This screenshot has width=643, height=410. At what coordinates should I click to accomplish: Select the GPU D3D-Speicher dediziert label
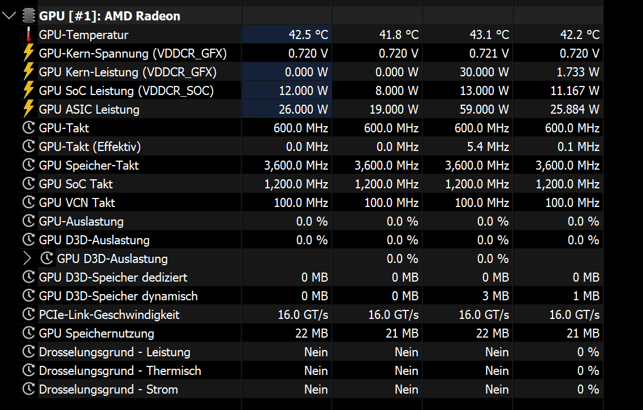click(x=113, y=277)
